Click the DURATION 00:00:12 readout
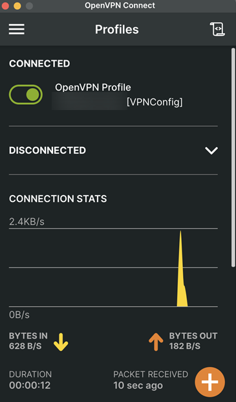Image resolution: width=236 pixels, height=402 pixels. [30, 380]
